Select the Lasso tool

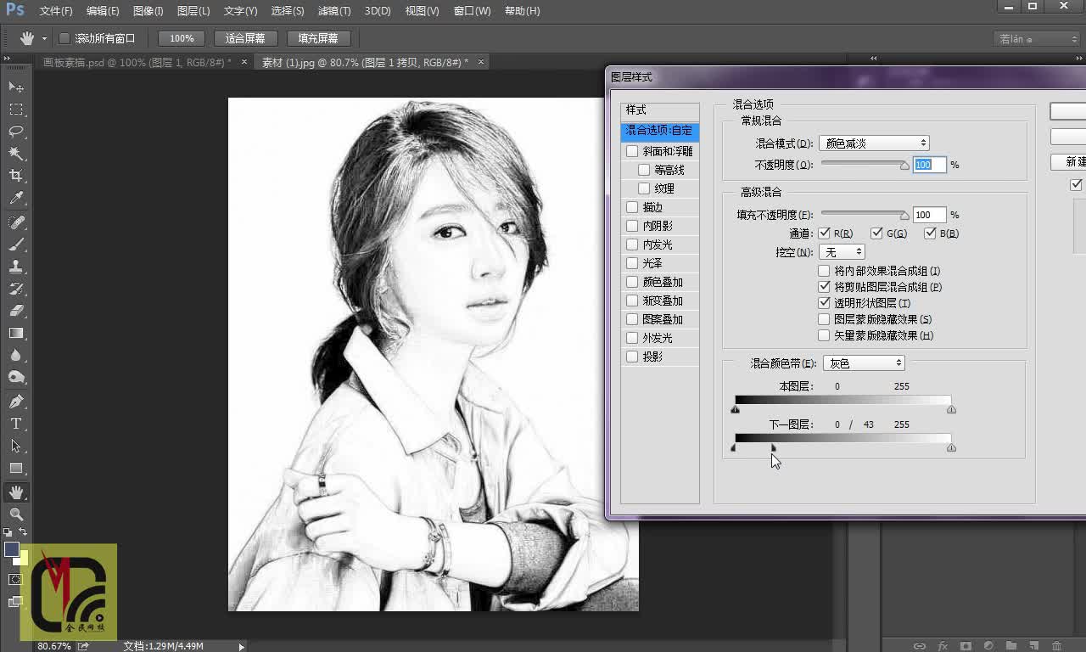pyautogui.click(x=15, y=128)
